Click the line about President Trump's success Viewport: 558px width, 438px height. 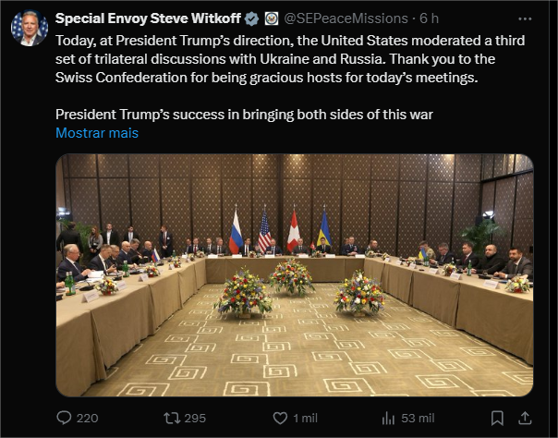pyautogui.click(x=244, y=115)
